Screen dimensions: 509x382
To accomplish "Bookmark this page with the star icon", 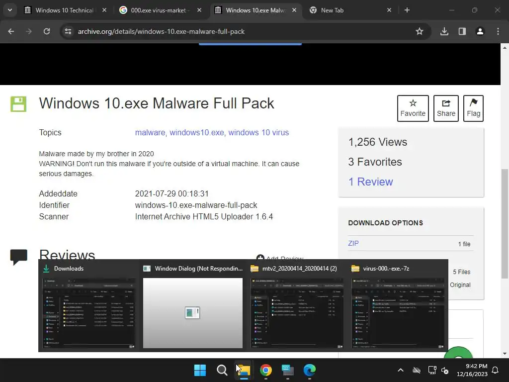I will coord(420,31).
